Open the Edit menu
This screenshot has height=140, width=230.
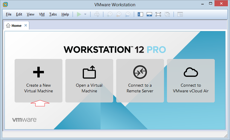pyautogui.click(x=19, y=14)
